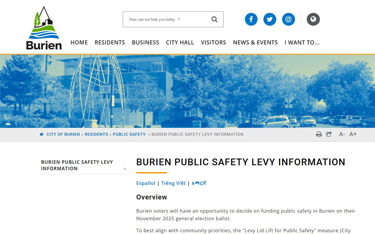The image size is (375, 234).
Task: Go to the PUBLIC SAFETY breadcrumb link
Action: (x=129, y=134)
